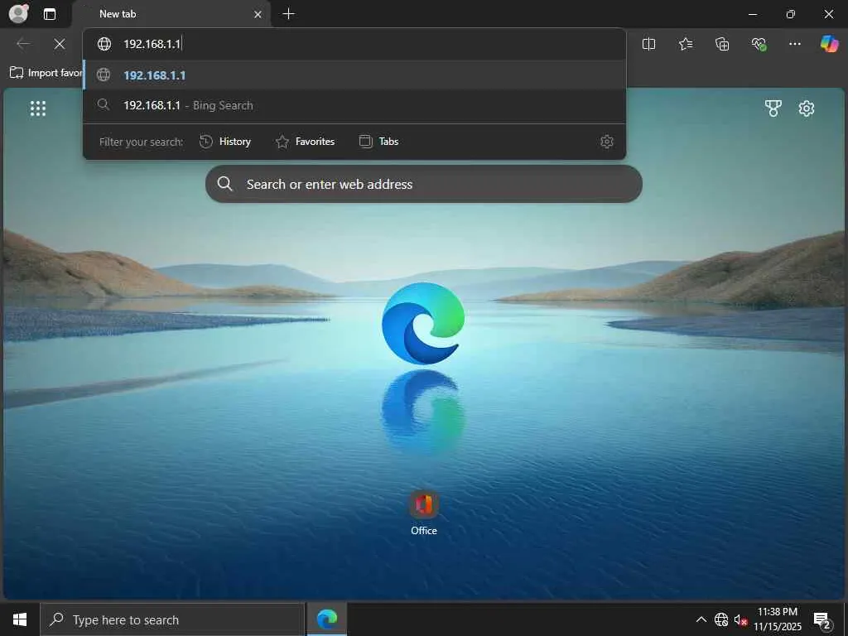Open the Collections icon
Viewport: 848px width, 636px height.
click(x=722, y=44)
